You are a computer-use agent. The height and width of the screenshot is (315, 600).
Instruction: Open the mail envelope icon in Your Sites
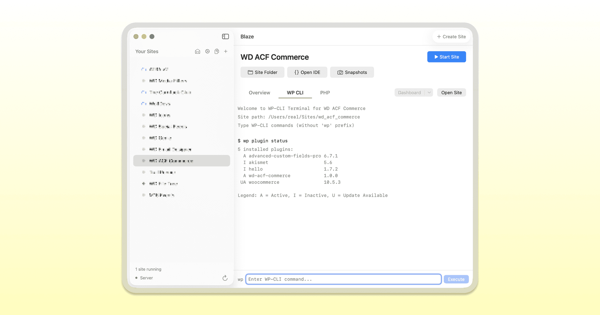click(197, 52)
